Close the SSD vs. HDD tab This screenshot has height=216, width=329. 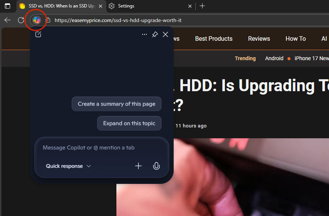pyautogui.click(x=101, y=6)
